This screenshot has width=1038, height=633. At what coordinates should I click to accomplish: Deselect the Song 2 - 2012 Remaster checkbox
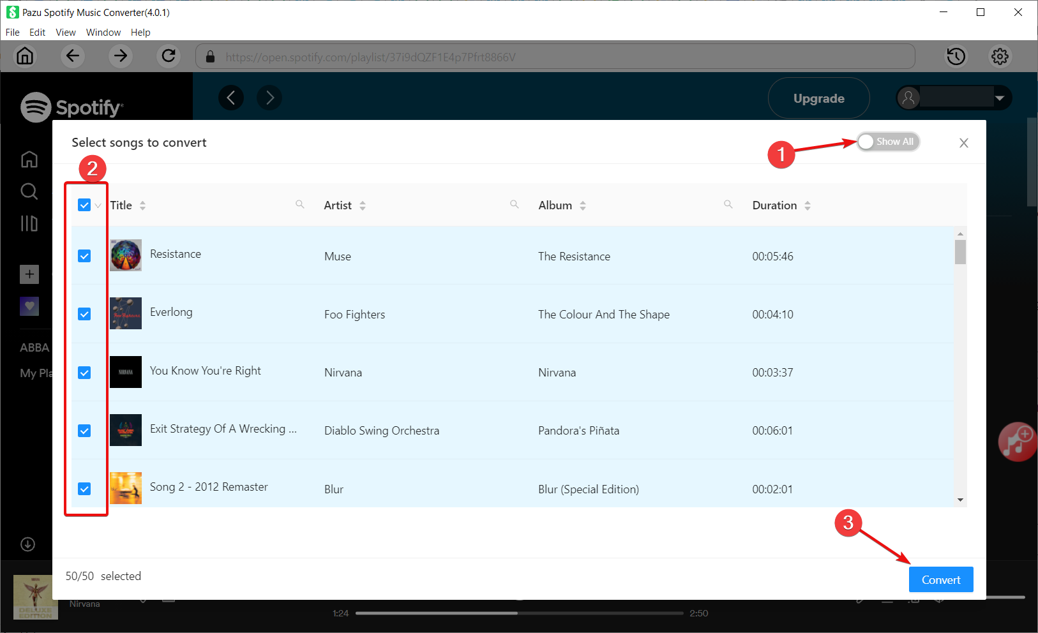(x=84, y=489)
